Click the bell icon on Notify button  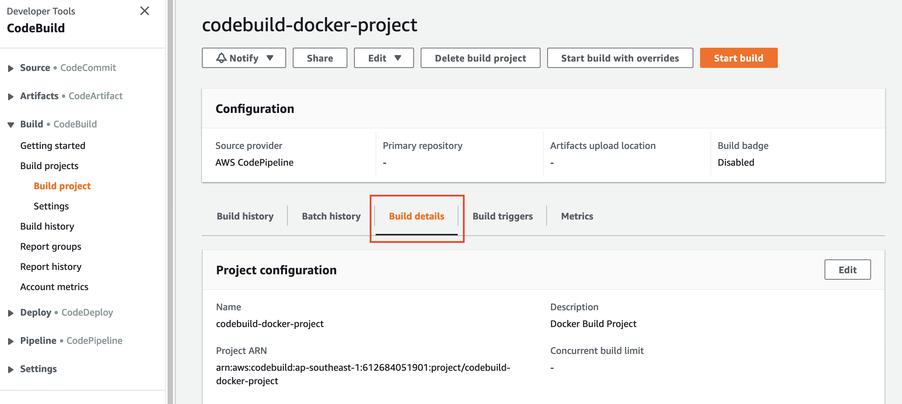tap(221, 58)
